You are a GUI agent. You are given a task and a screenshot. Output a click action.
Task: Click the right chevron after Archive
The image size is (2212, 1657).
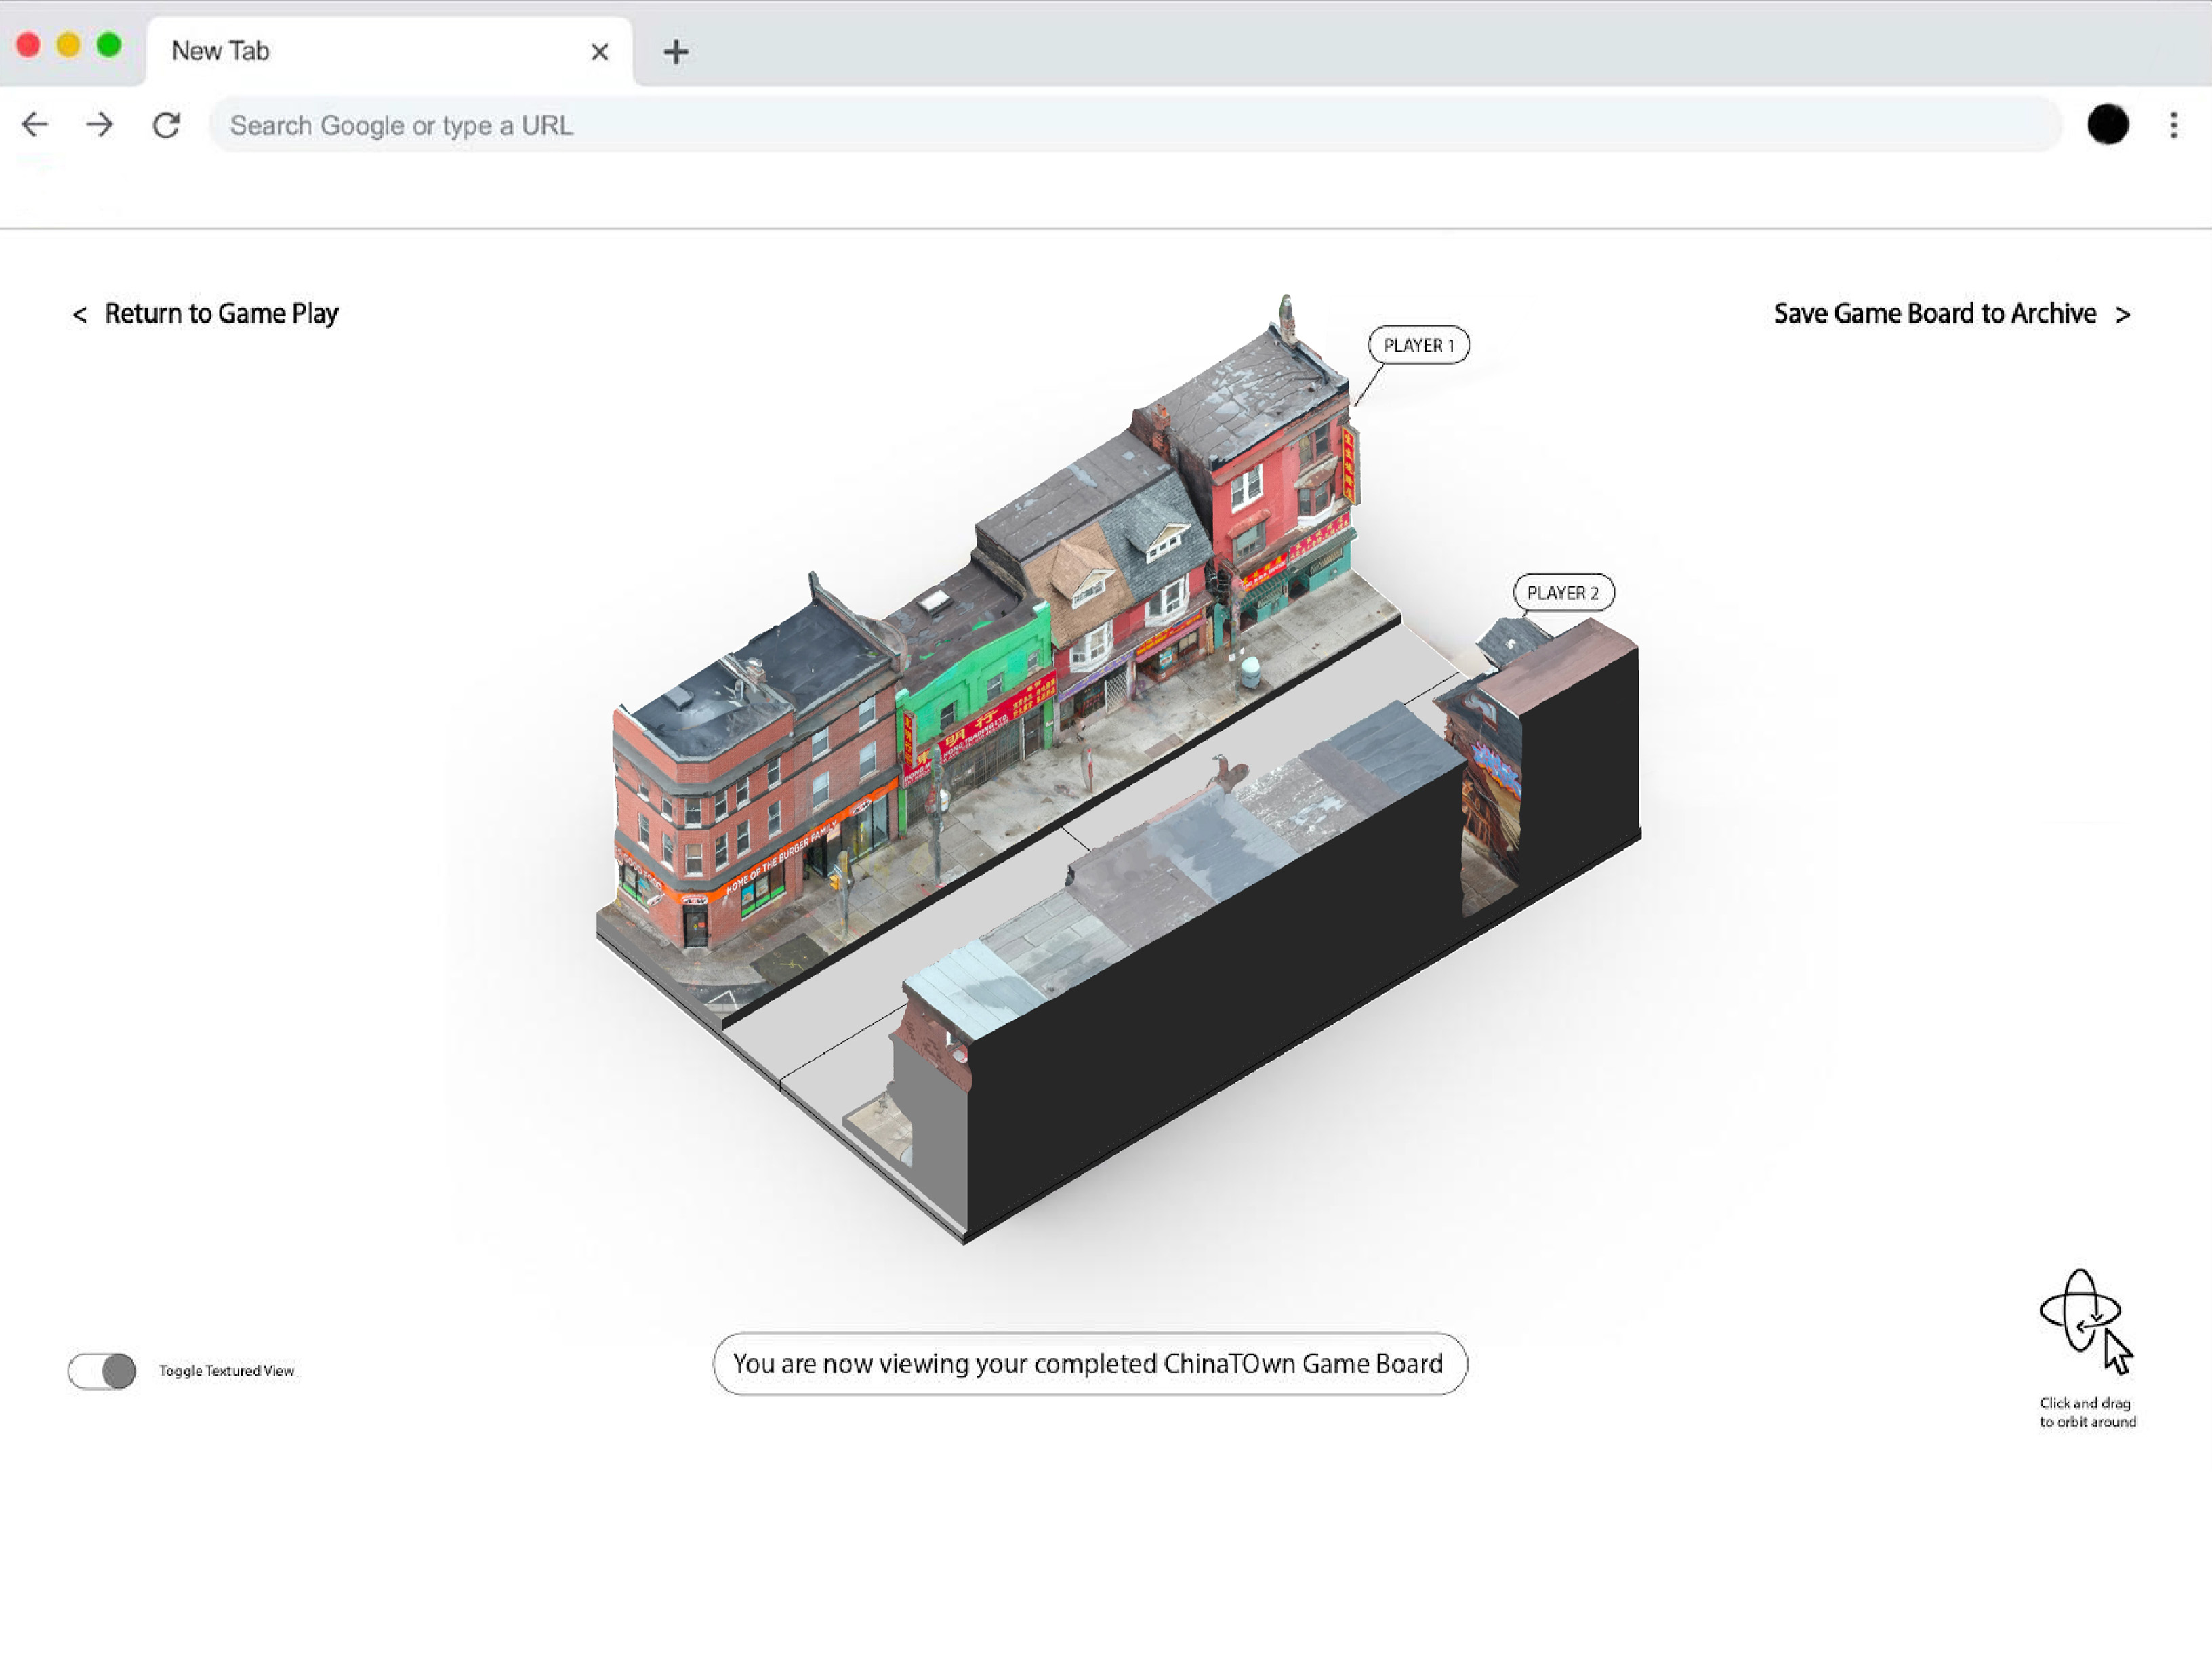pos(2122,315)
